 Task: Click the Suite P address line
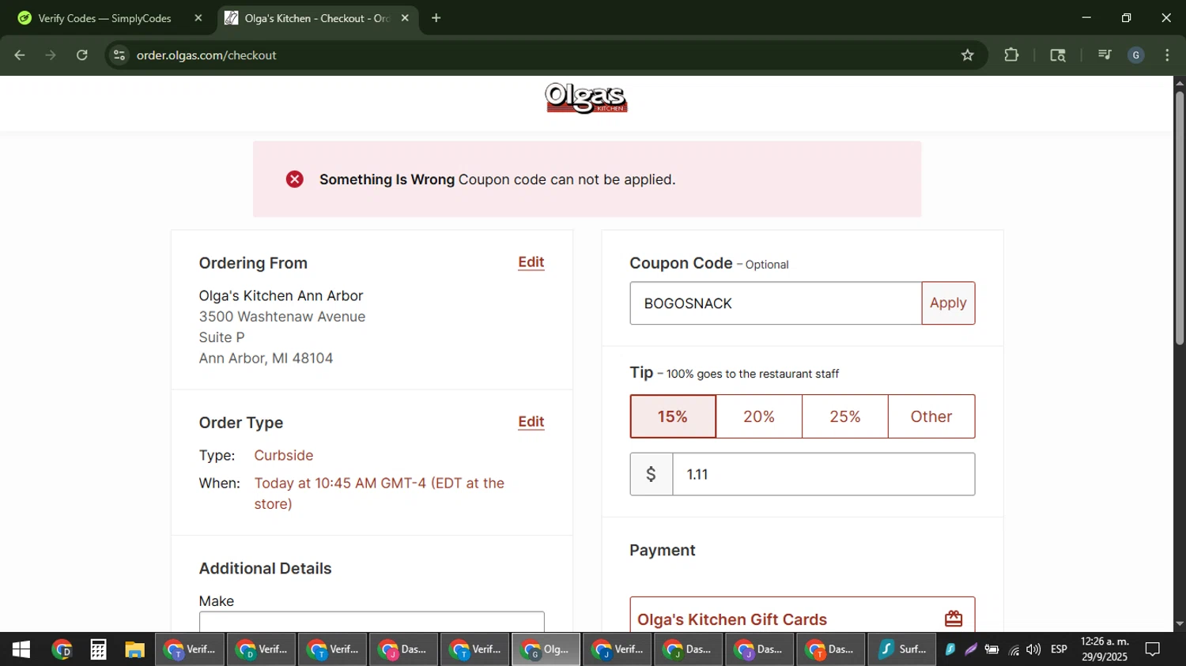[x=222, y=337]
